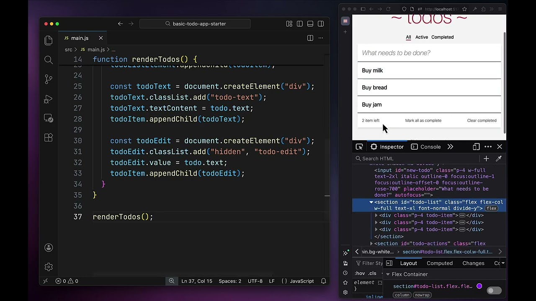The image size is (536, 301).
Task: Toggle the bottom panel in VS Code
Action: click(x=310, y=24)
